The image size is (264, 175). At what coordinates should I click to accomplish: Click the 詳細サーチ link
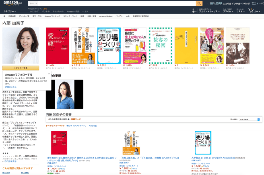tap(76, 119)
